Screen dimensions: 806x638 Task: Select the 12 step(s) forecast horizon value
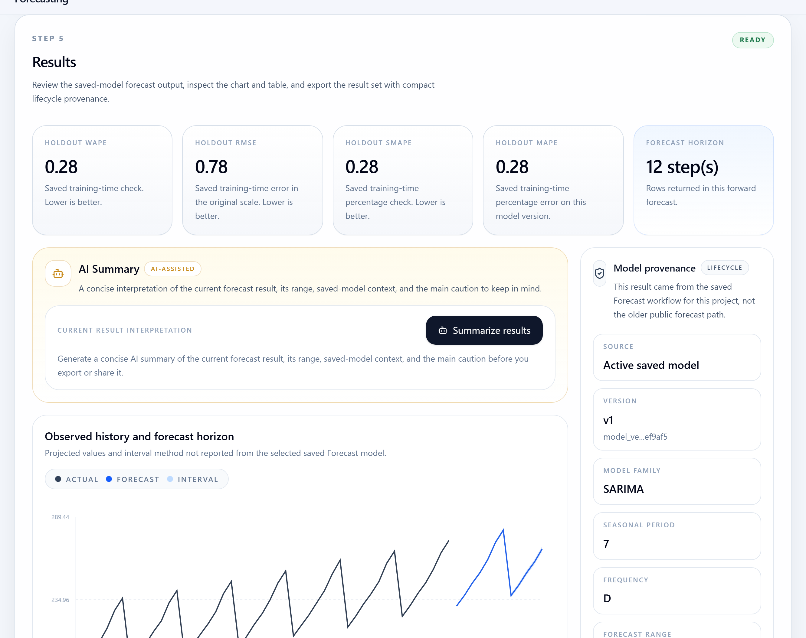click(x=682, y=167)
